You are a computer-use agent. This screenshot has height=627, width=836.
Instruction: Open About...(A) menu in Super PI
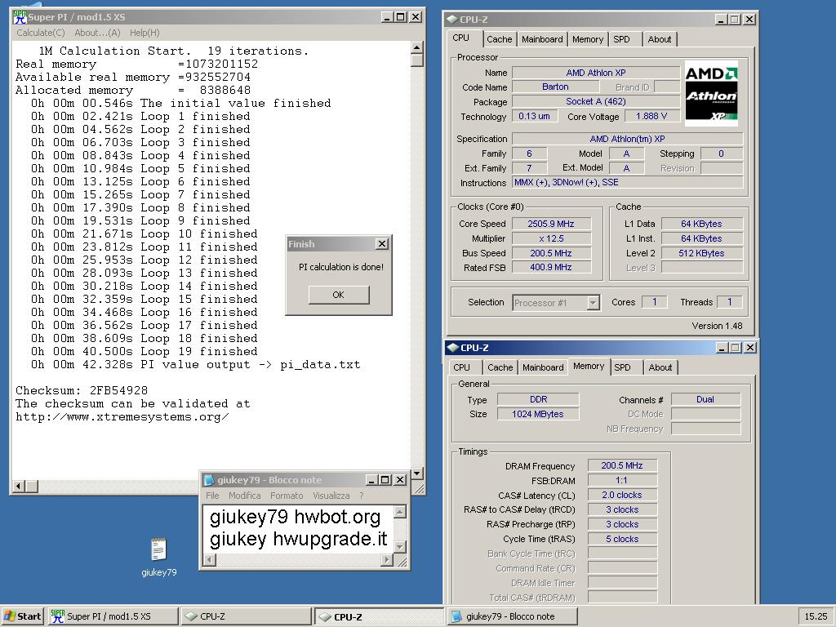tap(97, 33)
